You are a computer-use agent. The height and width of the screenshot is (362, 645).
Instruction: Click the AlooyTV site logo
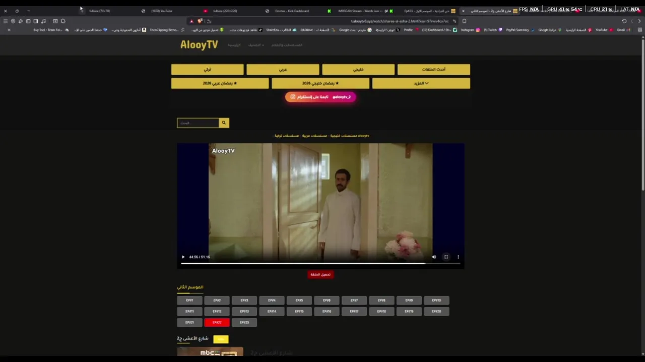pos(199,45)
